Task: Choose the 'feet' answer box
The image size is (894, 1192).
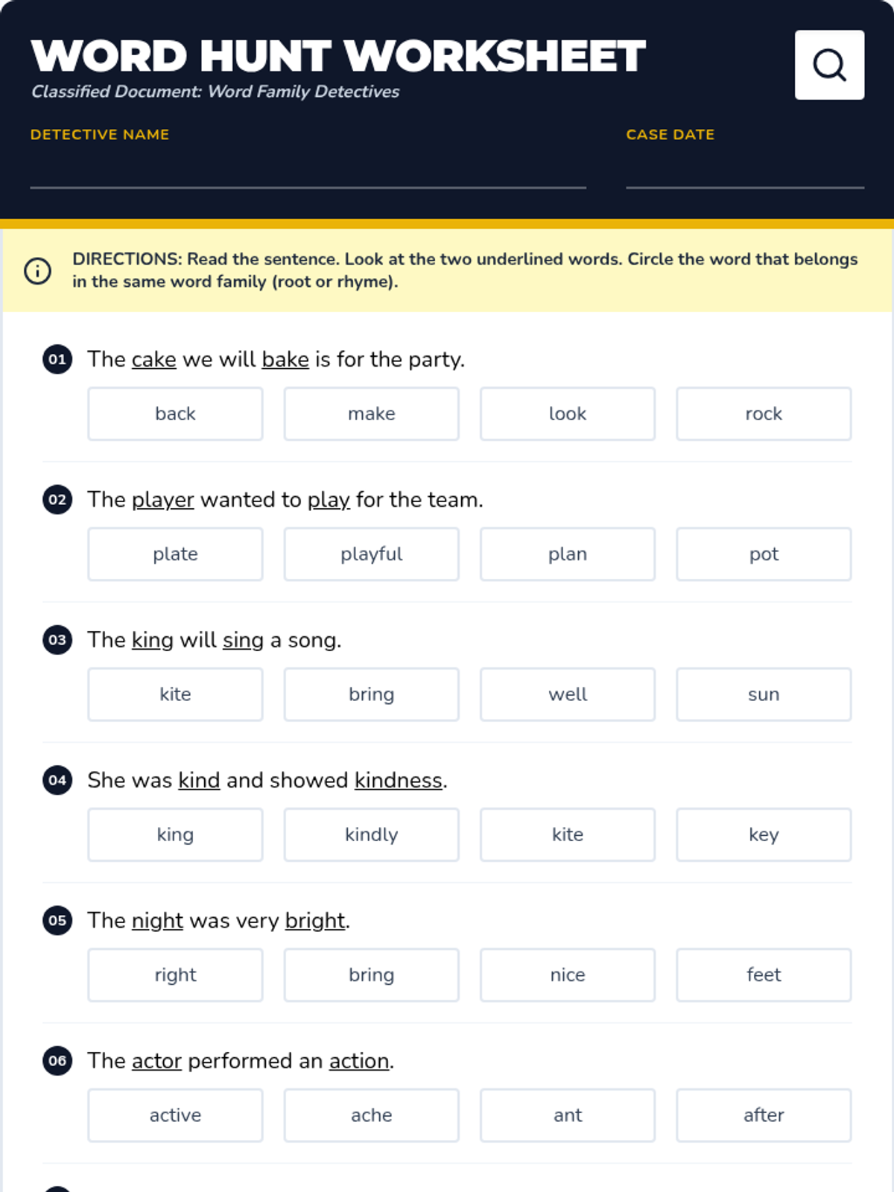Action: tap(764, 974)
